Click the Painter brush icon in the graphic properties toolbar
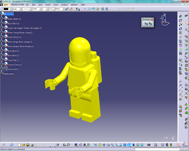 67,9
